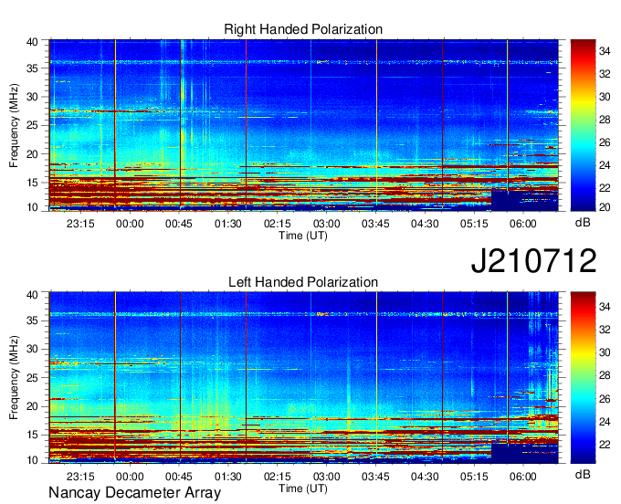
Task: Click the 10 MHz tick label on bottom plot
Action: tap(32, 460)
